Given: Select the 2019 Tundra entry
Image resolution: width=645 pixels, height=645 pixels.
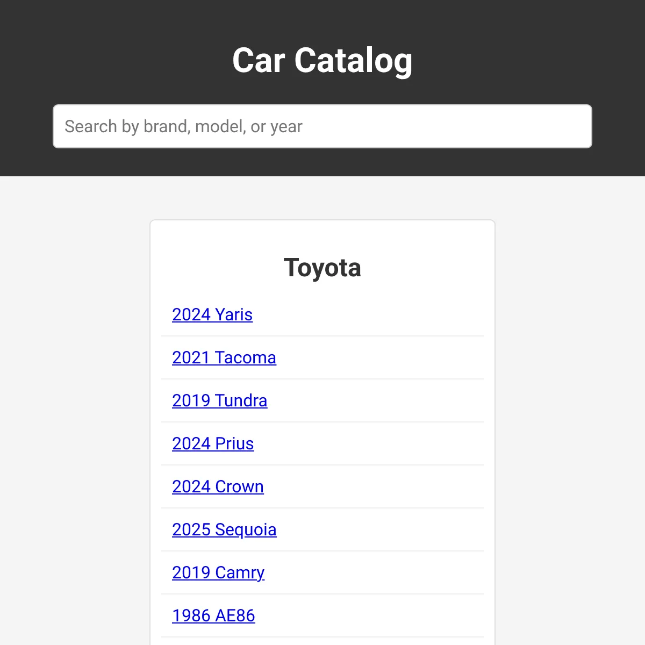Looking at the screenshot, I should pyautogui.click(x=219, y=400).
